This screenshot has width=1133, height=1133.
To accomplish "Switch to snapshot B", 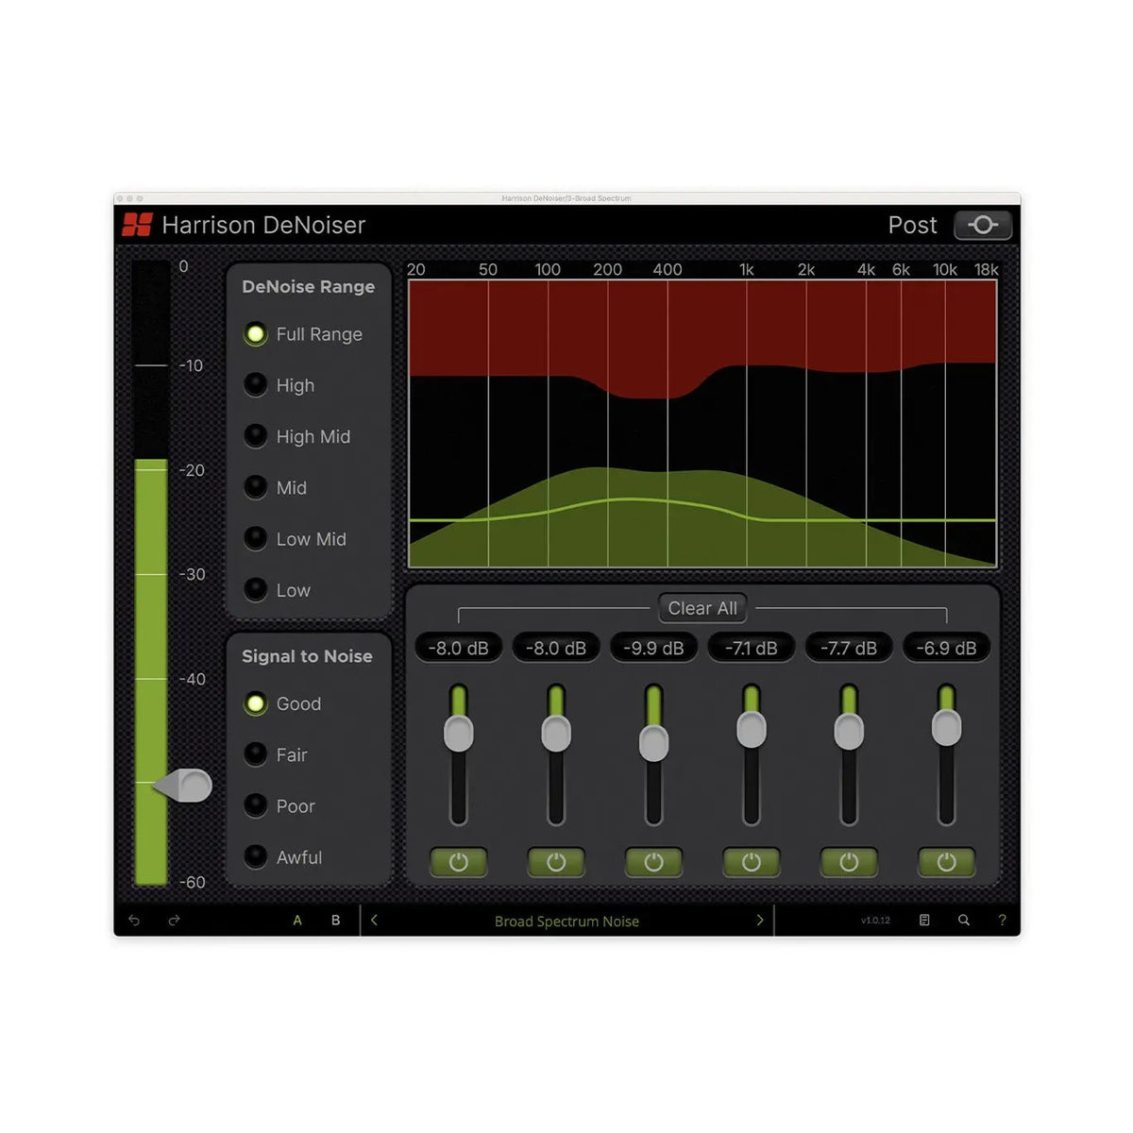I will point(335,920).
